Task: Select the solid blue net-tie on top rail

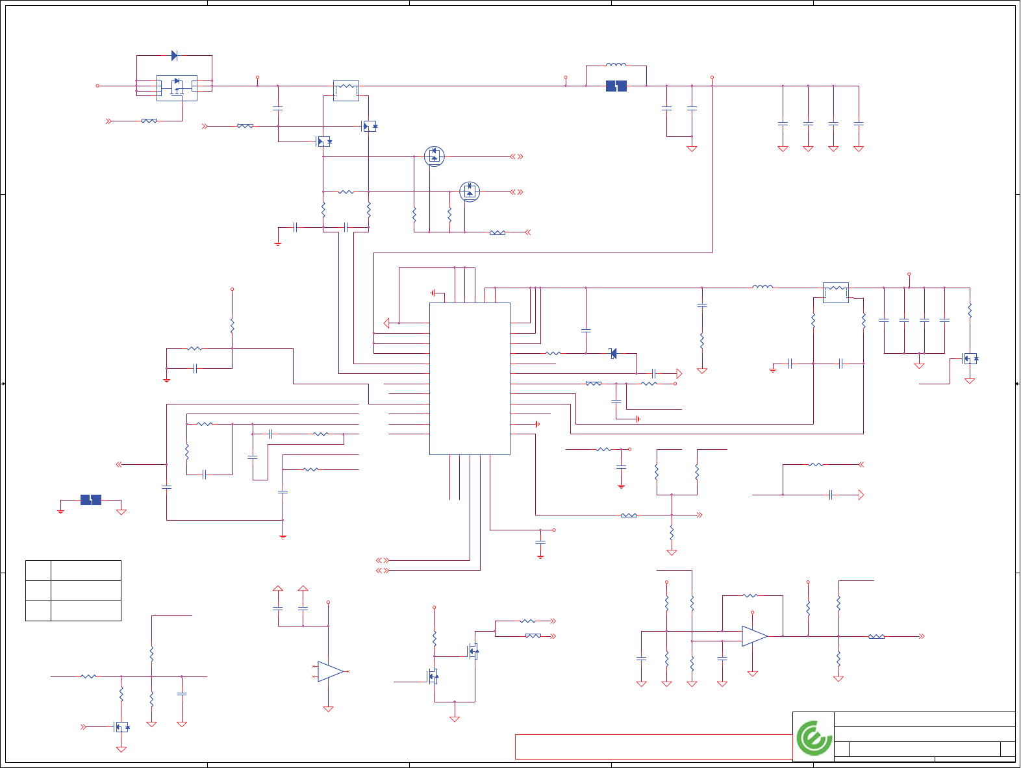Action: coord(616,86)
